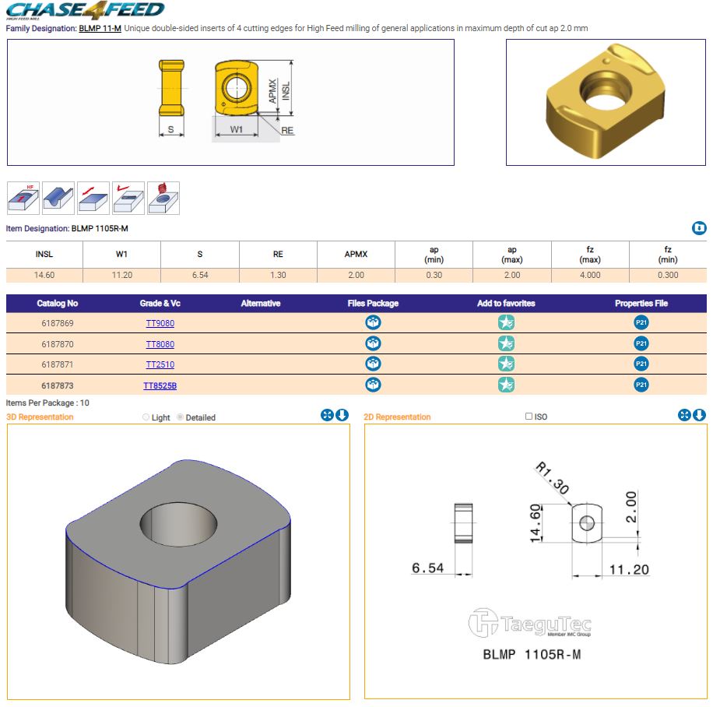Click the profile milling application icon

coord(58,199)
